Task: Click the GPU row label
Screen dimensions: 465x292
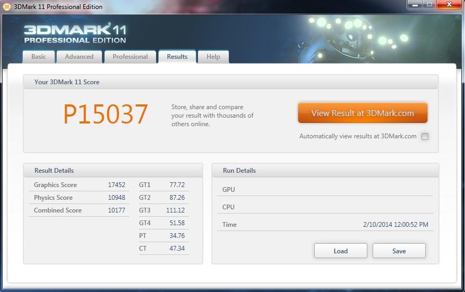Action: [x=228, y=190]
